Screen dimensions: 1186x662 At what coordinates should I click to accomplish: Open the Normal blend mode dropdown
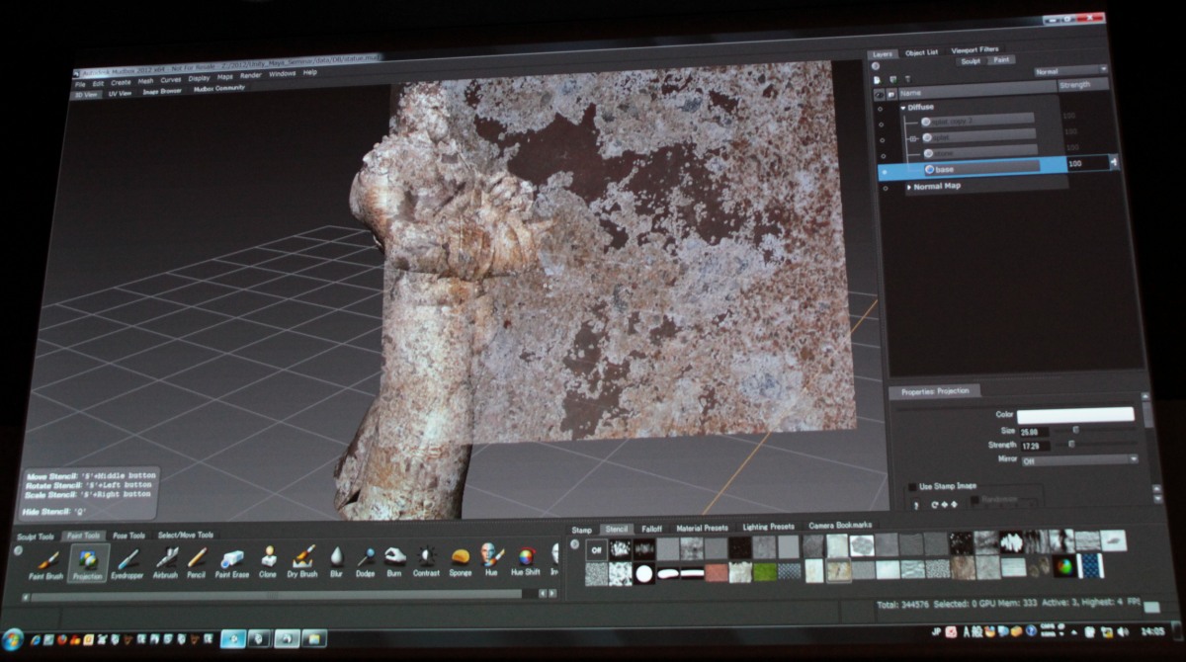pos(1069,71)
